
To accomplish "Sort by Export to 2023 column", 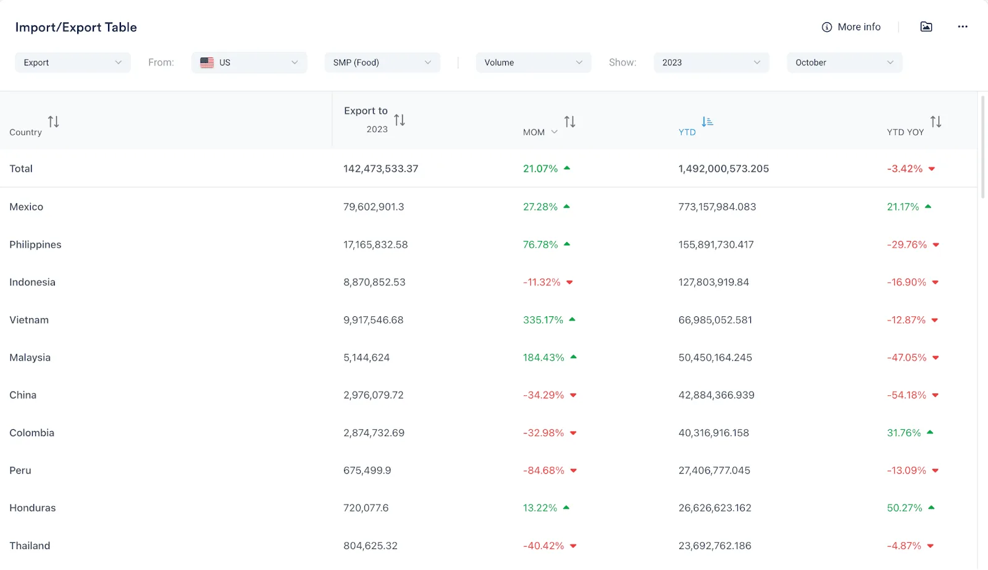I will click(400, 120).
